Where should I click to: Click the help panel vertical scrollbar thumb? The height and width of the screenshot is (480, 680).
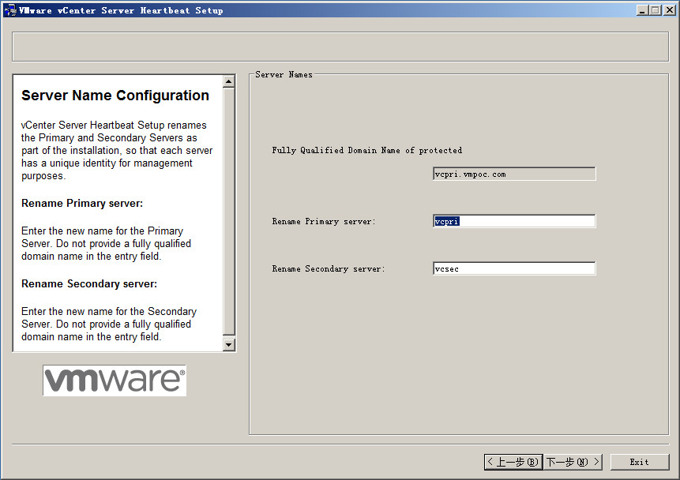pos(228,212)
